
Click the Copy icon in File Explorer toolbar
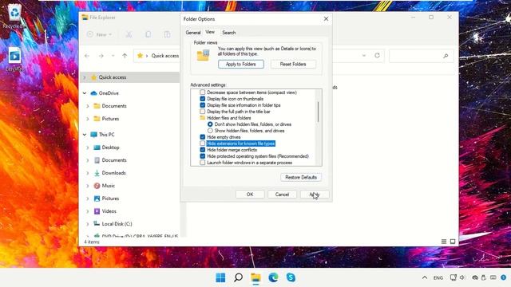pos(148,34)
